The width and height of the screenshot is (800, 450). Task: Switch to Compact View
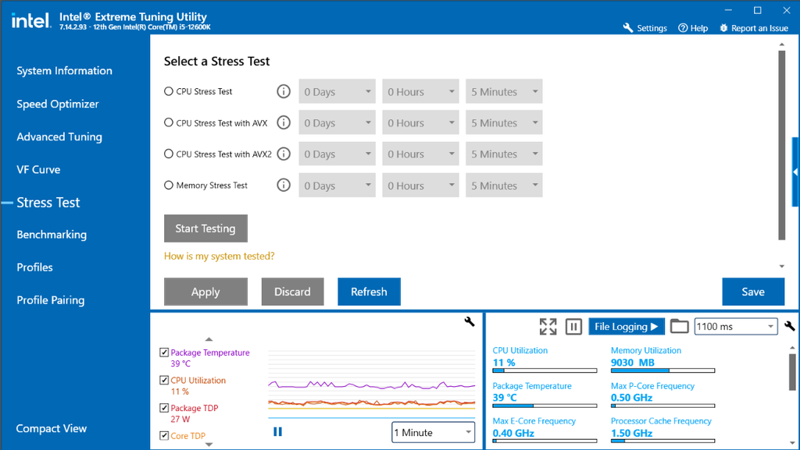point(51,429)
